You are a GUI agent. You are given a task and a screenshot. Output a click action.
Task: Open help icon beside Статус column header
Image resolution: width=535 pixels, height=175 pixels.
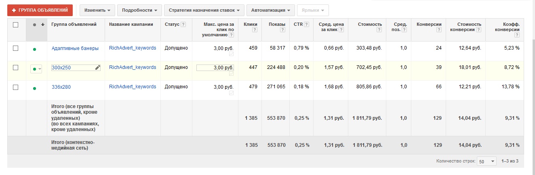[183, 25]
